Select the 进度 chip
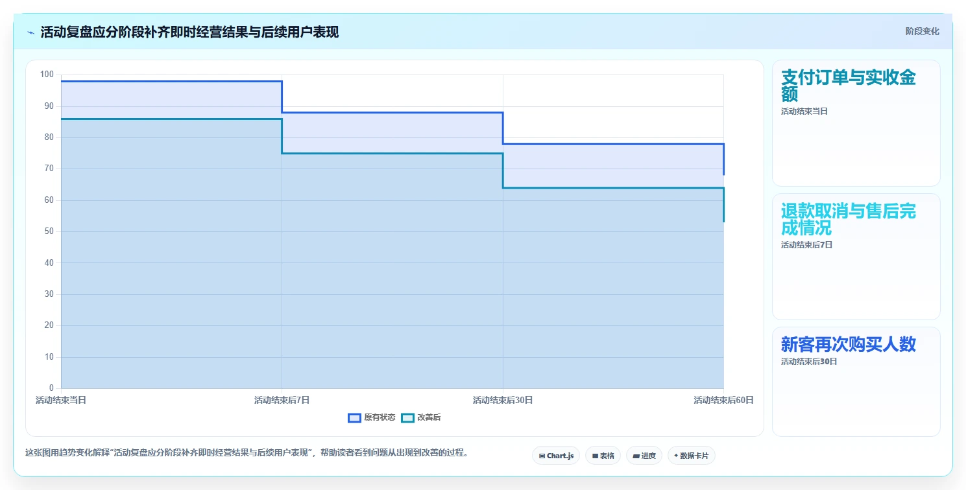966x490 pixels. [644, 456]
